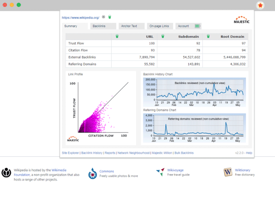275x212 pixels.
Task: Click the Wikimedia Foundation logo icon
Action: pyautogui.click(x=6, y=173)
